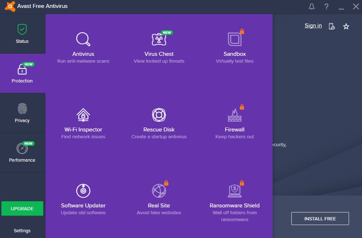Click the Ransomware Shield title text
The height and width of the screenshot is (238, 362).
[235, 206]
